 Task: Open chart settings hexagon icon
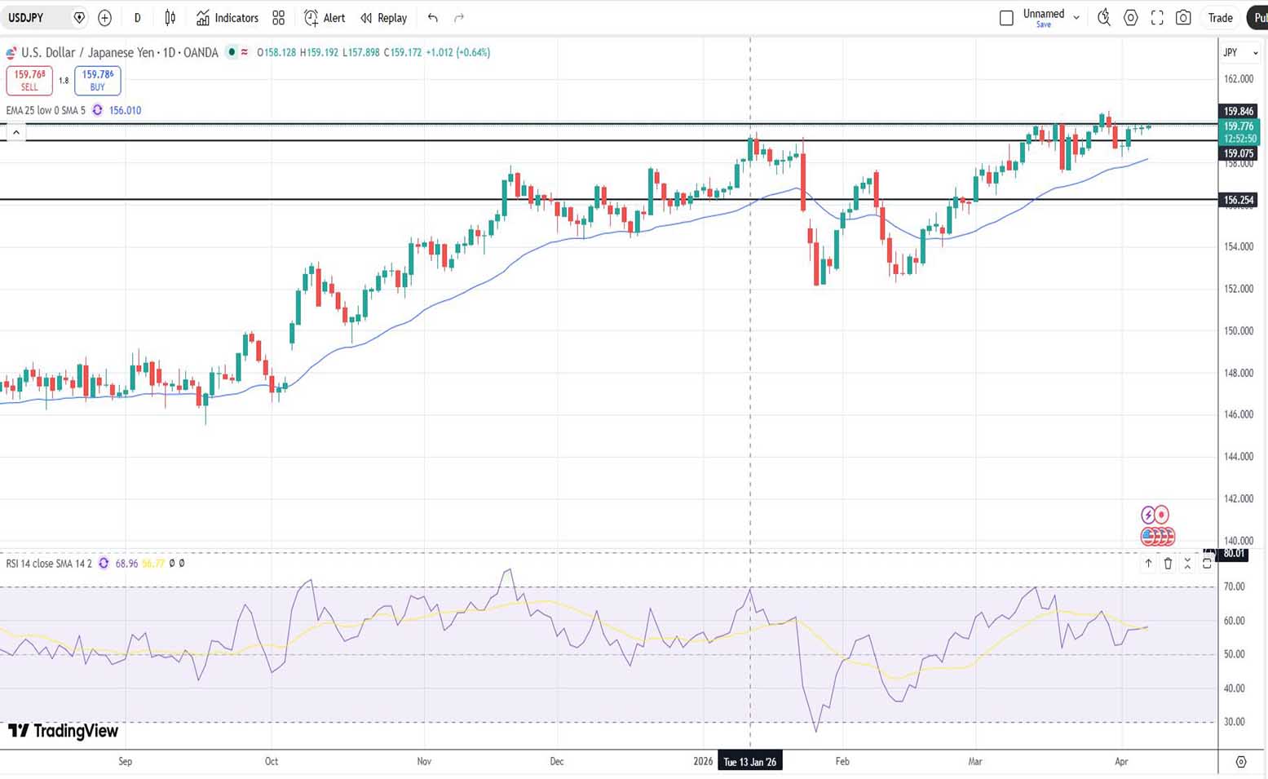point(1130,18)
